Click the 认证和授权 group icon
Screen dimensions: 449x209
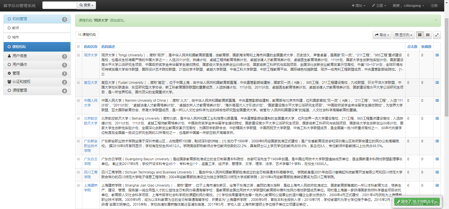tap(9, 82)
